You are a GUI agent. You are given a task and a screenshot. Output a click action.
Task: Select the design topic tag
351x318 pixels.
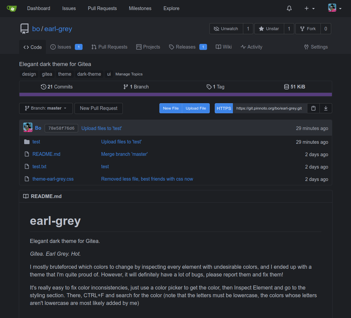(x=29, y=74)
